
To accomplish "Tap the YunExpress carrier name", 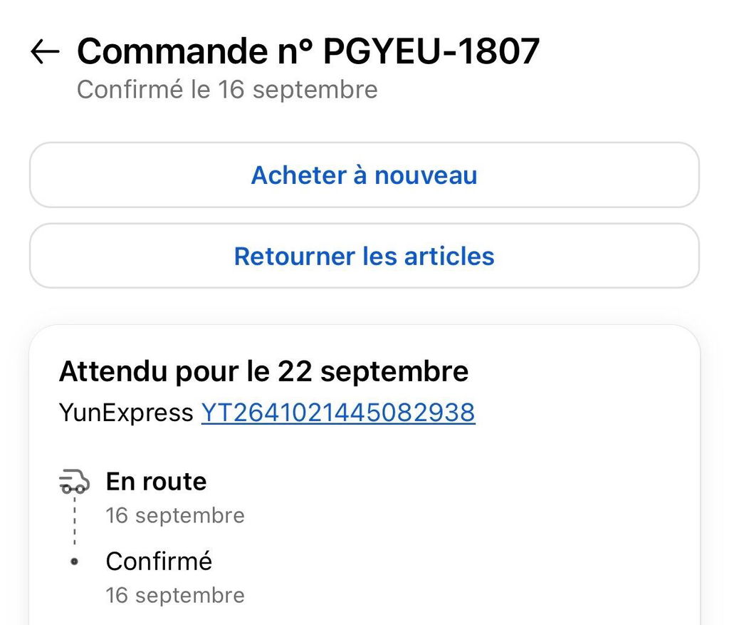I will point(126,413).
